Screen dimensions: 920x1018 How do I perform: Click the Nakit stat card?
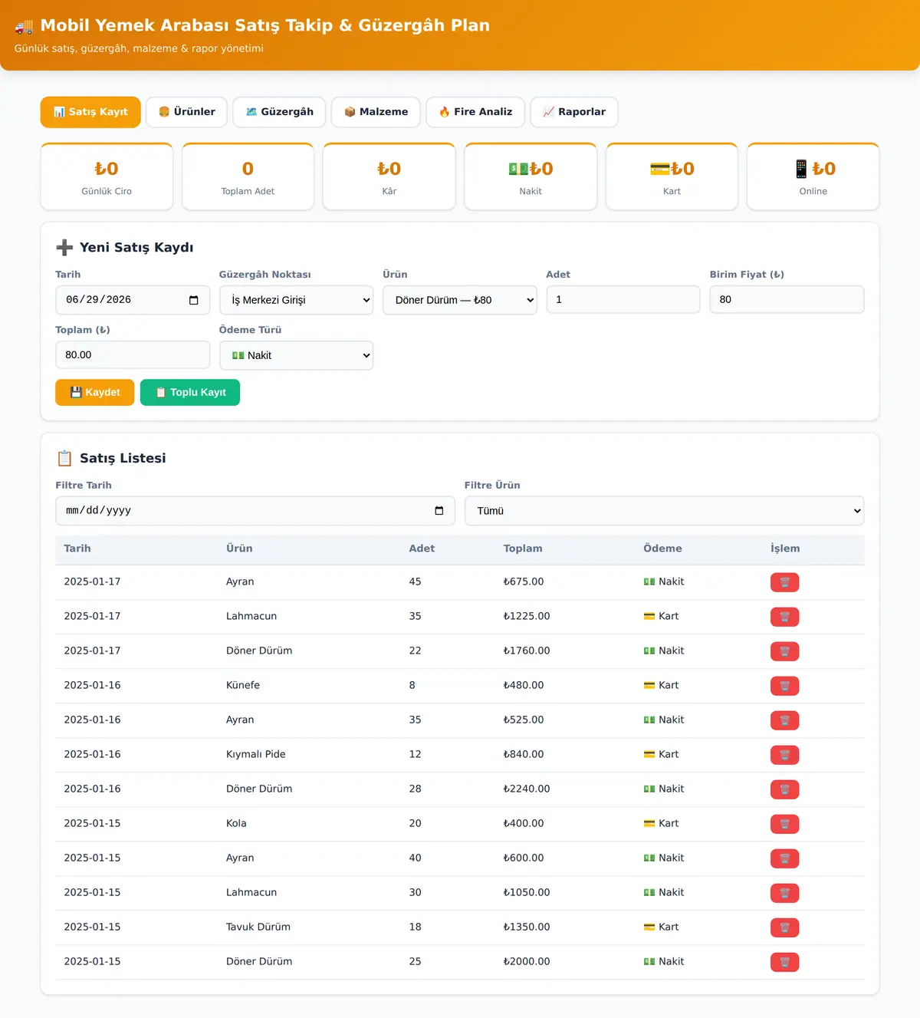click(531, 176)
